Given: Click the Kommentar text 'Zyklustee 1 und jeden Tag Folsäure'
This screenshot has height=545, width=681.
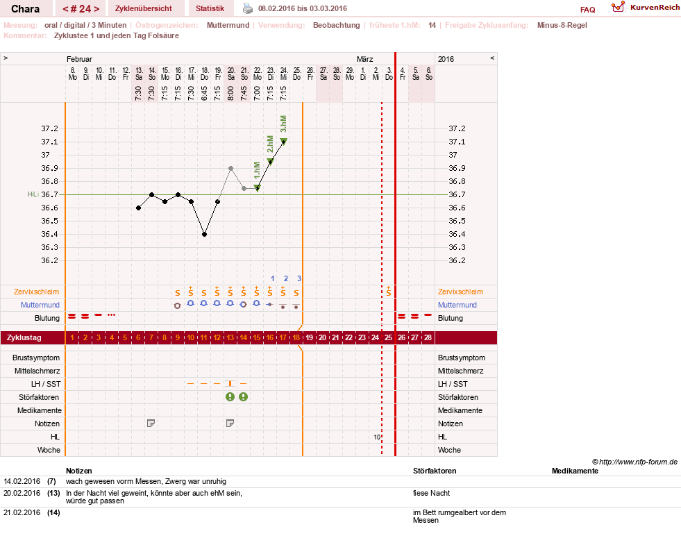Looking at the screenshot, I should click(x=117, y=35).
